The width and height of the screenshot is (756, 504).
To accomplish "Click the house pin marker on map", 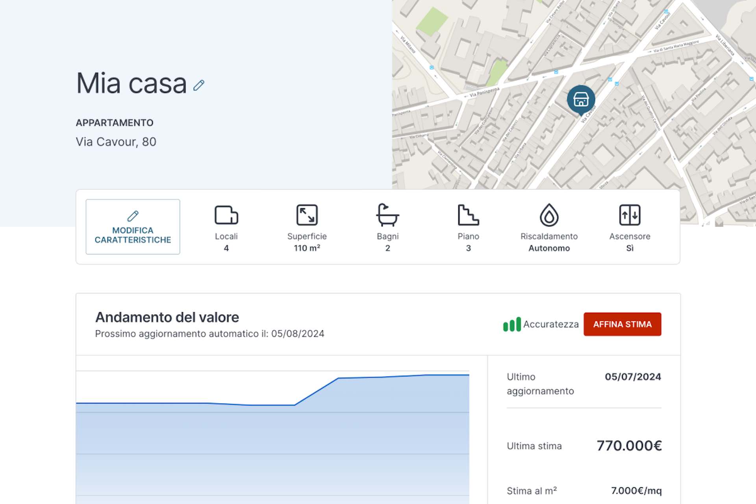I will coord(581,100).
